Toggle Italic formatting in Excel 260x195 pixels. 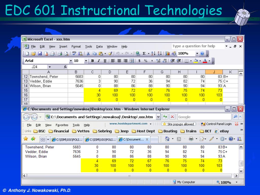click(x=99, y=61)
